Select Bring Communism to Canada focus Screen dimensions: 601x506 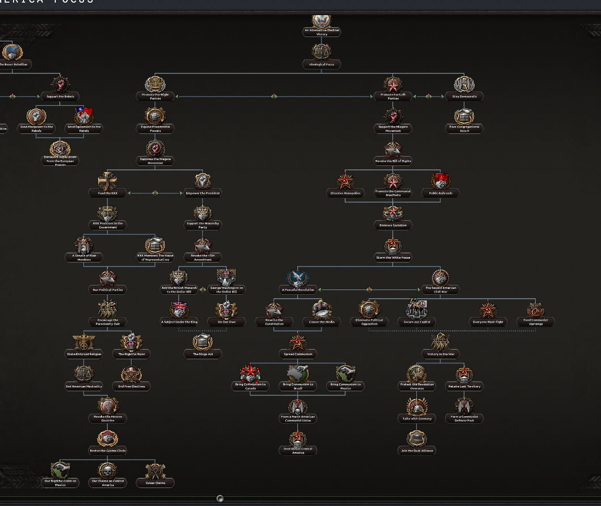250,379
